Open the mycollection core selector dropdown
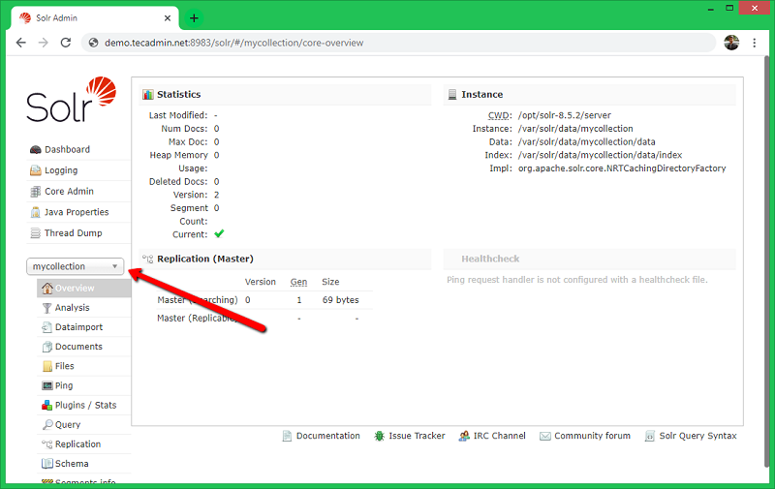This screenshot has width=775, height=489. tap(76, 266)
